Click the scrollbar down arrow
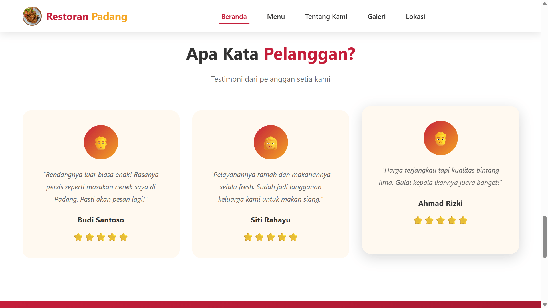This screenshot has width=548, height=308. coord(545,305)
